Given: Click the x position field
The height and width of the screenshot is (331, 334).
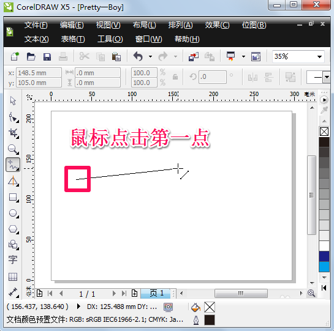Looking at the screenshot, I should click(x=39, y=73).
